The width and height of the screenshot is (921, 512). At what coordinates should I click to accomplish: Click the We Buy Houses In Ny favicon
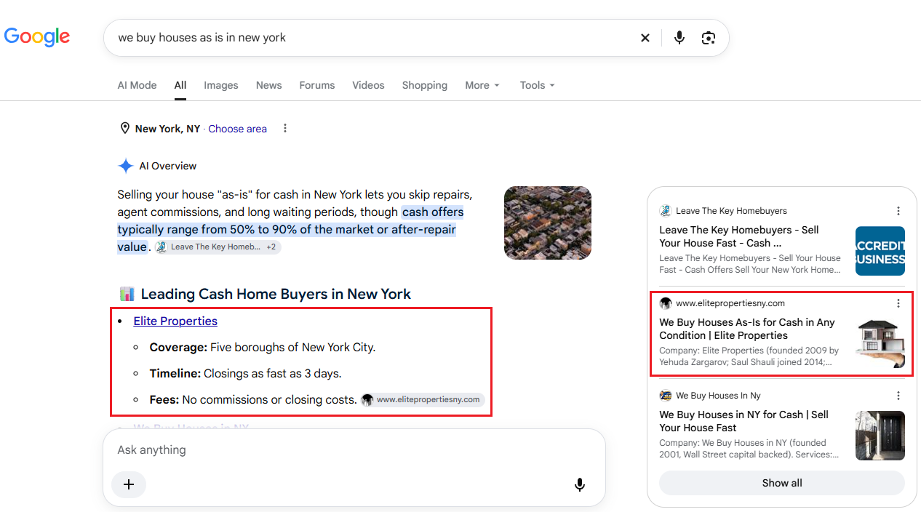(x=665, y=396)
